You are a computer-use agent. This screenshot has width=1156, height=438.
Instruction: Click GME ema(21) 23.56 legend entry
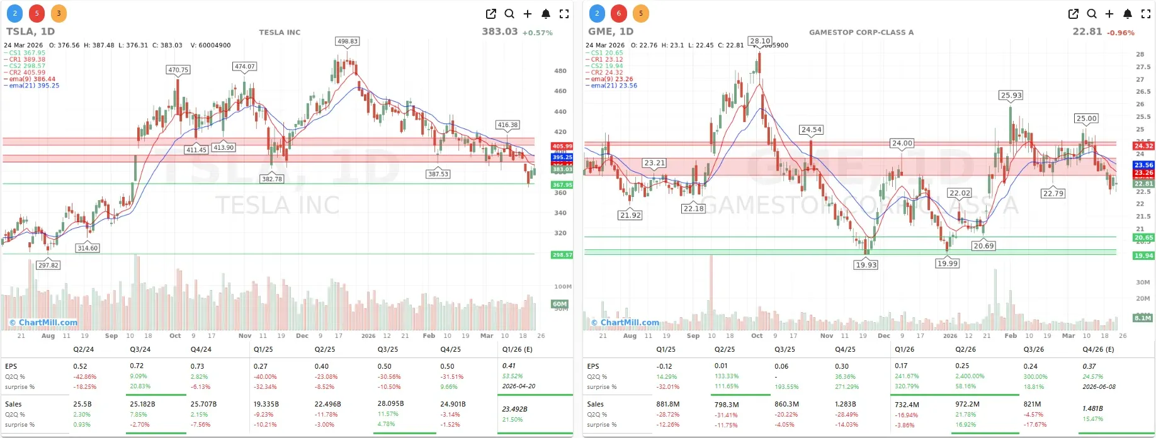pyautogui.click(x=611, y=86)
